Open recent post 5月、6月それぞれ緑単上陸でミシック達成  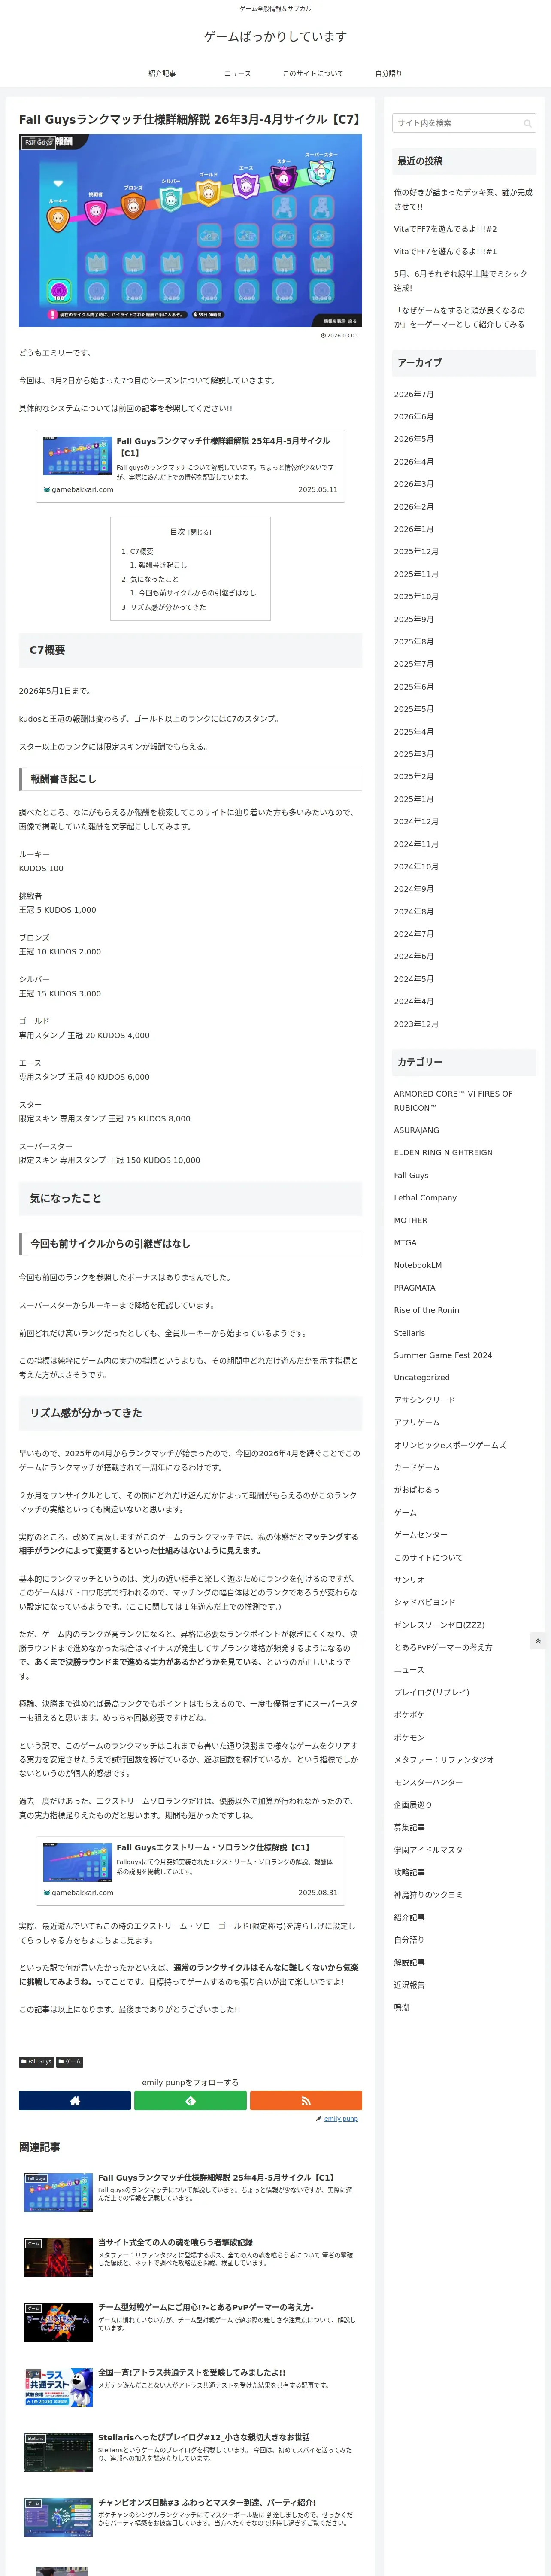point(460,281)
